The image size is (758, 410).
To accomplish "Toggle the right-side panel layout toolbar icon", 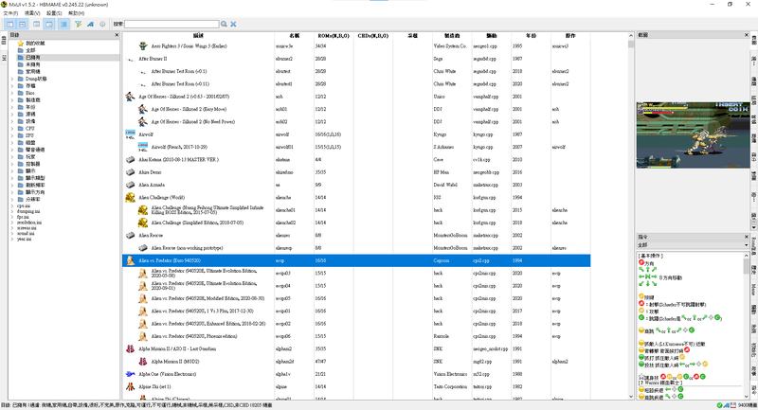I will (x=49, y=24).
